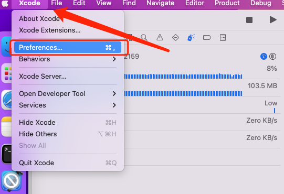The height and width of the screenshot is (194, 284).
Task: Open the Find menu
Action: coord(129,3)
